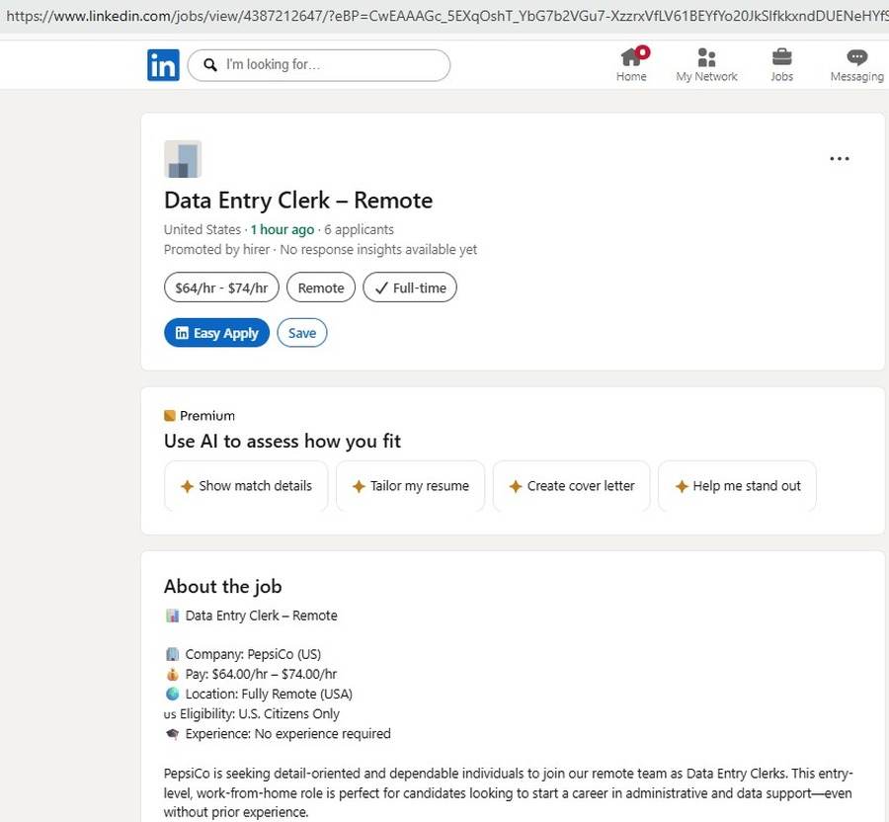
Task: Focus the "I'm looking for…" search field
Action: [x=319, y=65]
